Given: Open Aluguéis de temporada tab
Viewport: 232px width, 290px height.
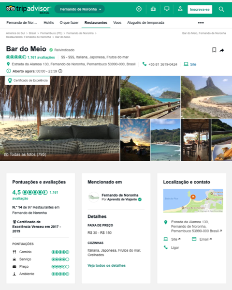Looking at the screenshot, I should (x=145, y=23).
